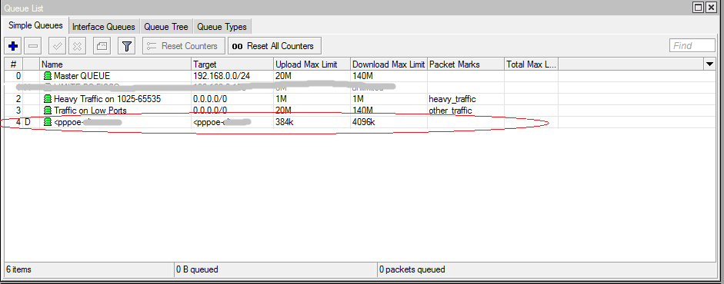Viewport: 724px width, 284px height.
Task: Sort by Upload Max Limit header
Action: [312, 64]
